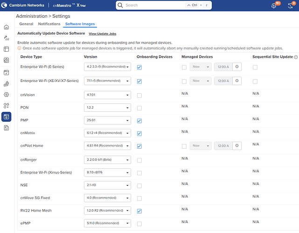This screenshot has height=233, width=299.
Task: Open the monitoring tools sidebar icon below Home
Action: pyautogui.click(x=6, y=38)
